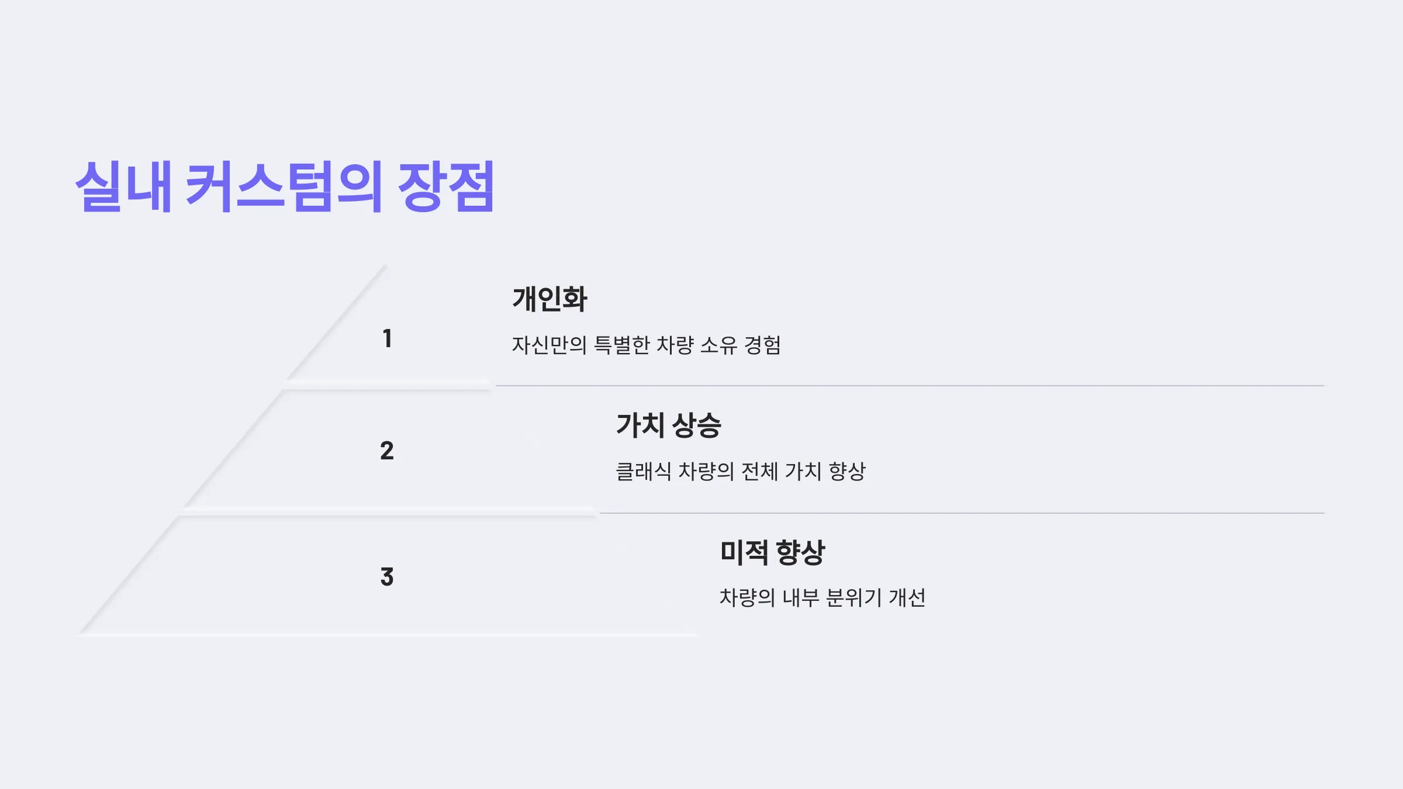This screenshot has width=1403, height=789.
Task: Click the word 클래식 in second description
Action: (643, 471)
